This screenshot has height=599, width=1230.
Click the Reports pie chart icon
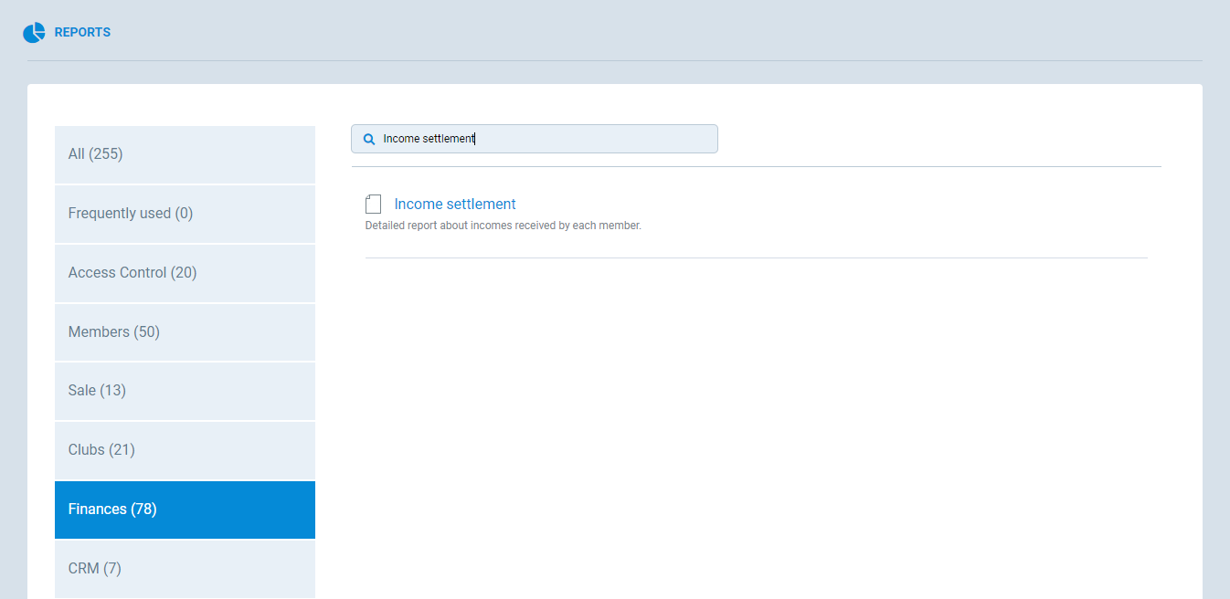click(34, 33)
